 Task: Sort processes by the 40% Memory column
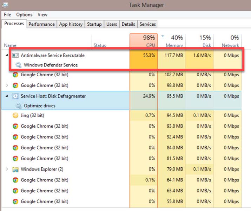(172, 41)
